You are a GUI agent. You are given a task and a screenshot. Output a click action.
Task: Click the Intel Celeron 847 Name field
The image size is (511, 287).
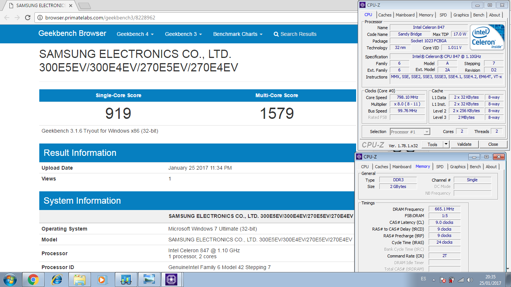429,27
